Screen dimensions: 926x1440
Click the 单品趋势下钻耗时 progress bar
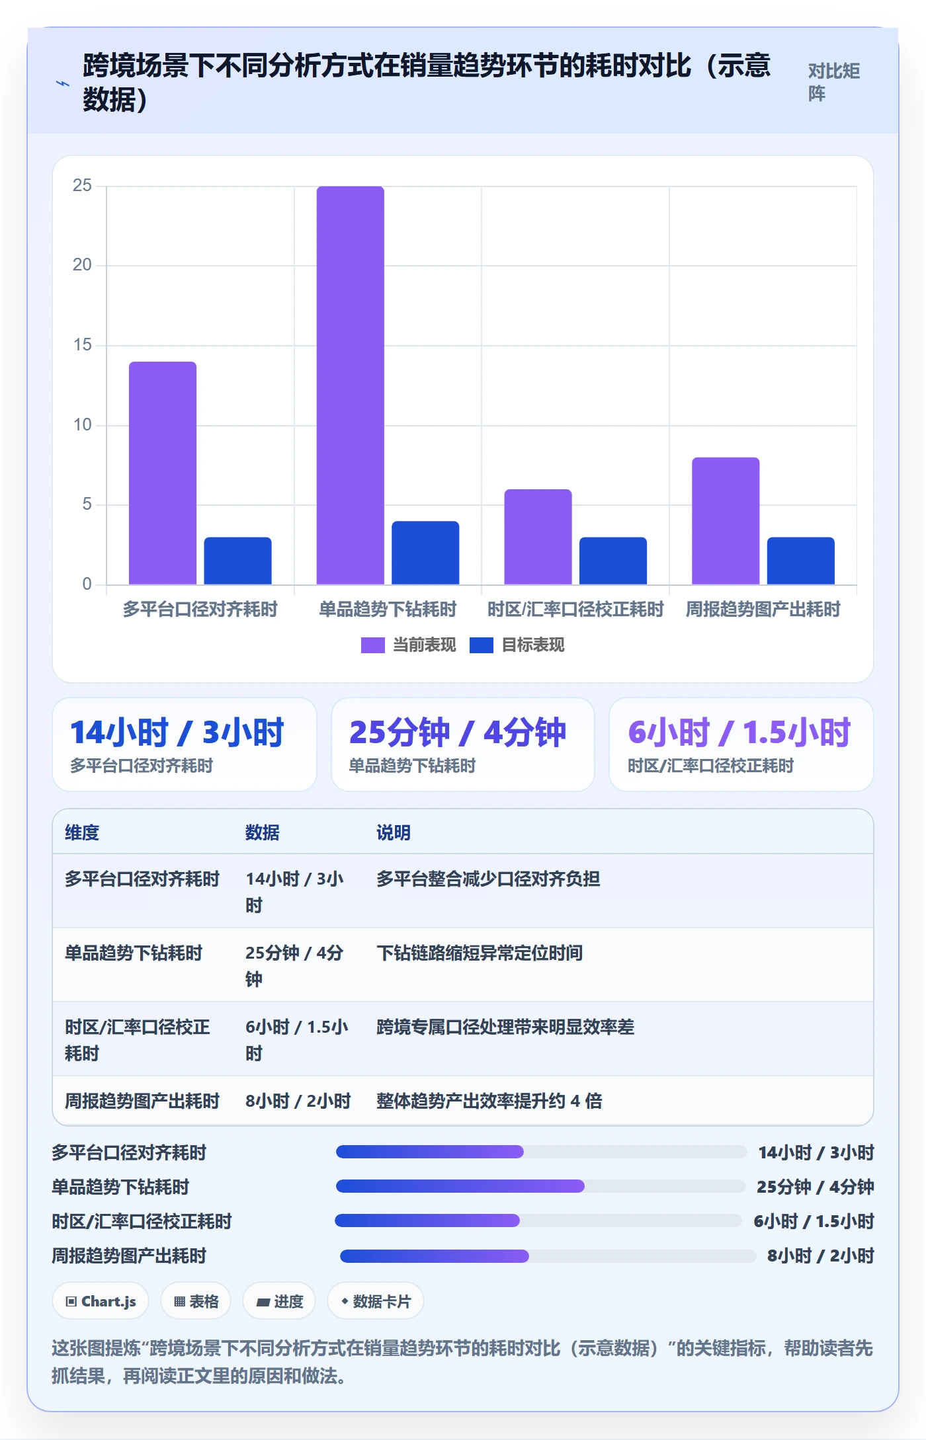click(540, 1186)
